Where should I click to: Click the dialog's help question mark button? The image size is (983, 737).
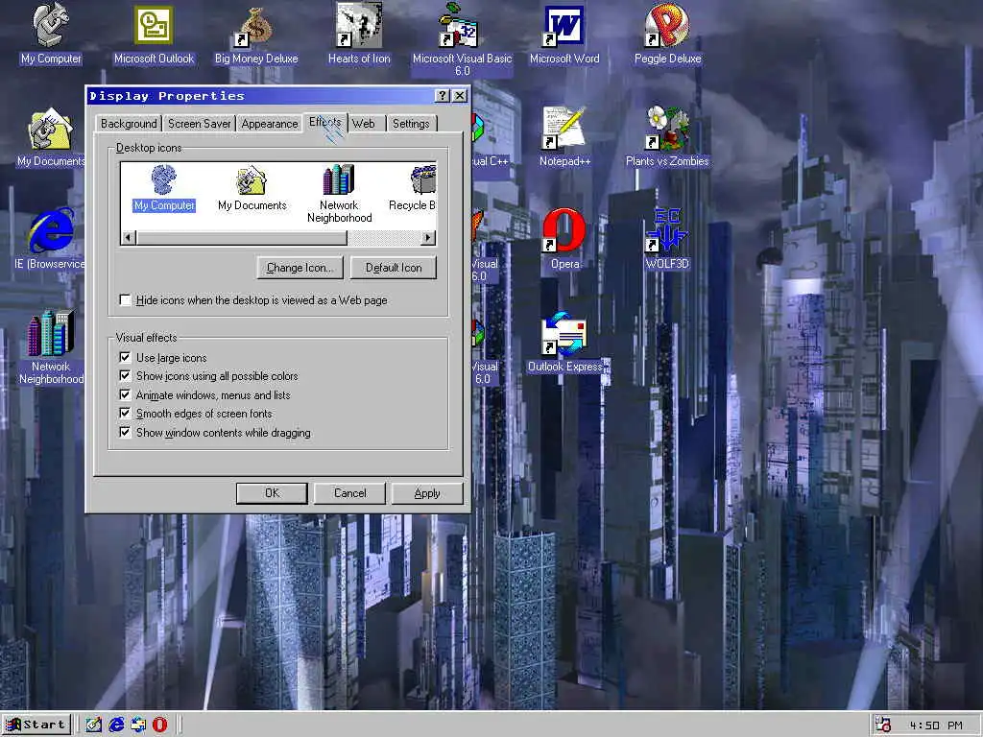click(443, 95)
